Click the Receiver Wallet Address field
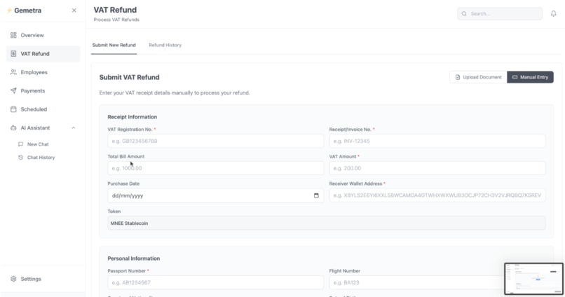 tap(437, 195)
